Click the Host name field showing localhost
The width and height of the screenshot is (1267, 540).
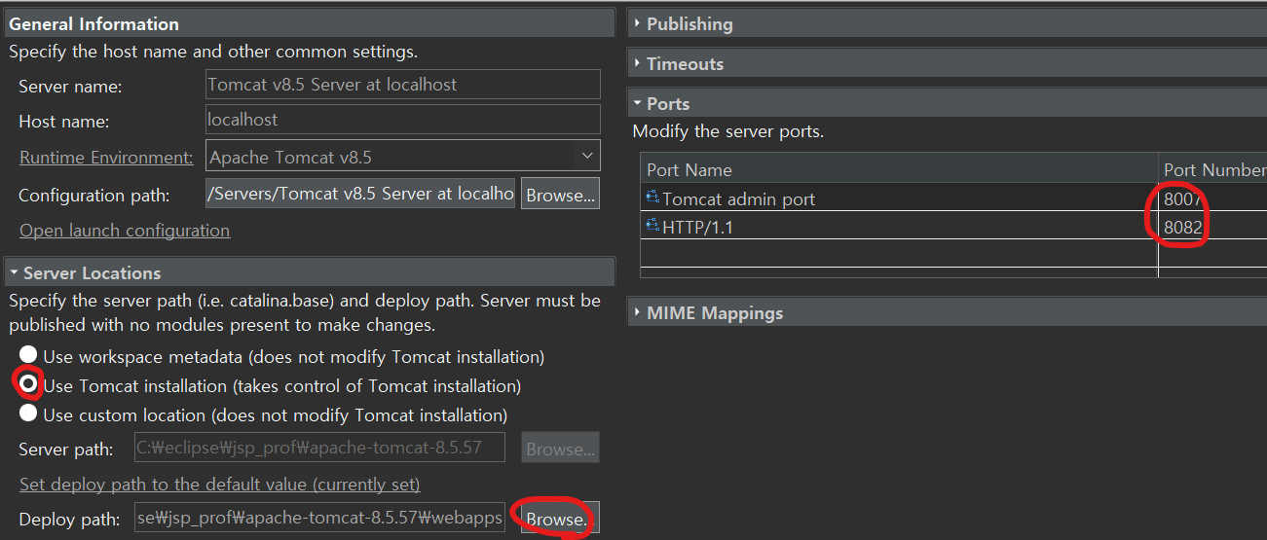(403, 120)
